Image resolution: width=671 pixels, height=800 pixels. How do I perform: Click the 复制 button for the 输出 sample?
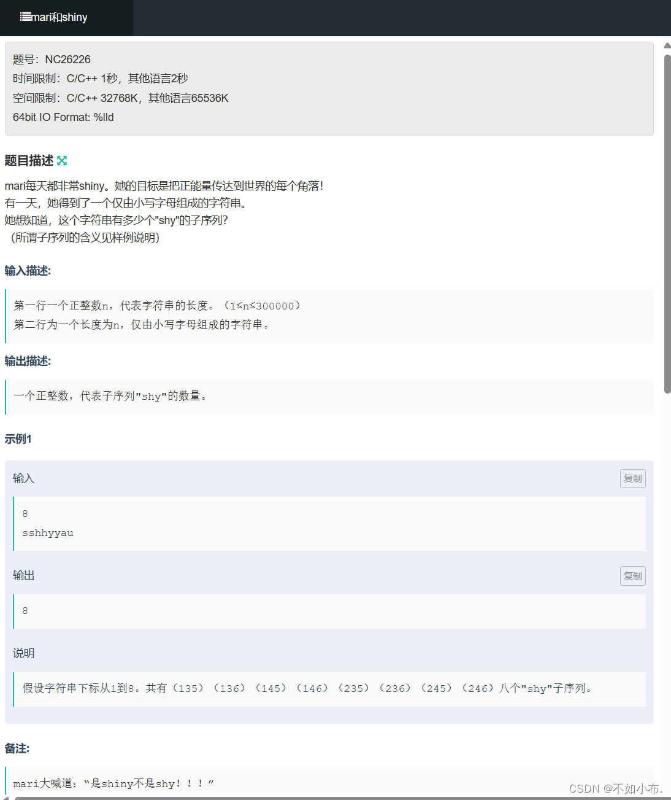(632, 575)
